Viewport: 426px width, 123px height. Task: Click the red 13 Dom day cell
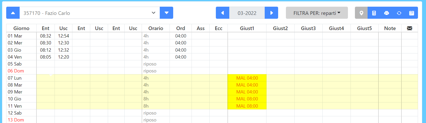coord(21,120)
